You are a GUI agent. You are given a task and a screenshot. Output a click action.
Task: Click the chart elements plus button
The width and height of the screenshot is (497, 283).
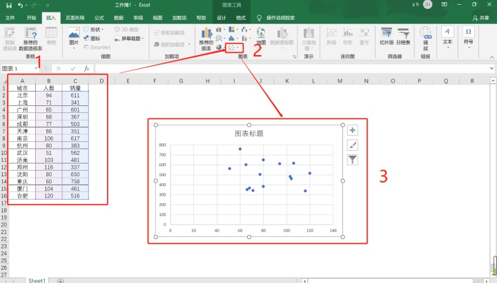pos(353,130)
